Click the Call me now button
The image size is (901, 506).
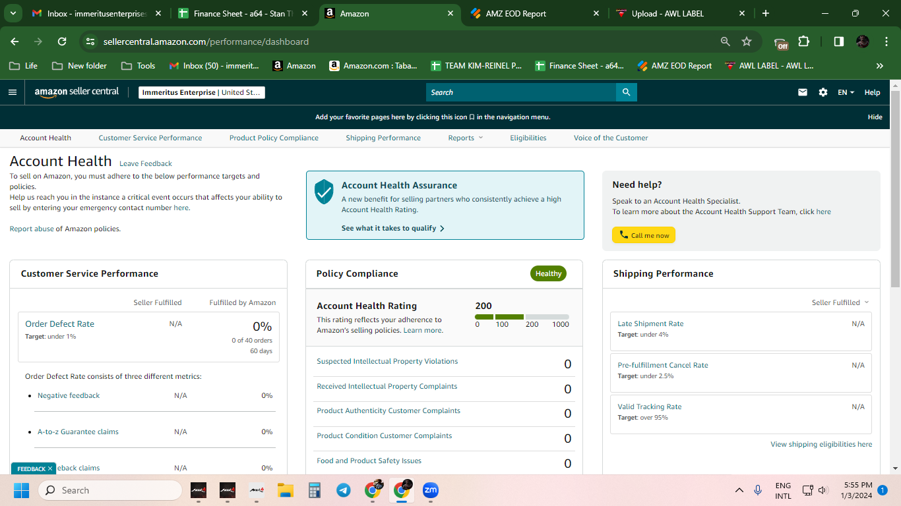[644, 235]
